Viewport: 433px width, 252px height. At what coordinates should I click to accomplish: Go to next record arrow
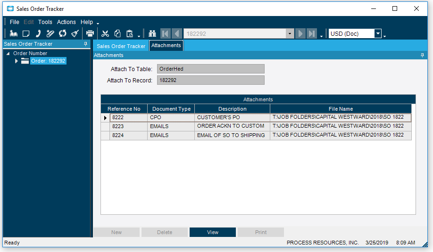tap(300, 33)
